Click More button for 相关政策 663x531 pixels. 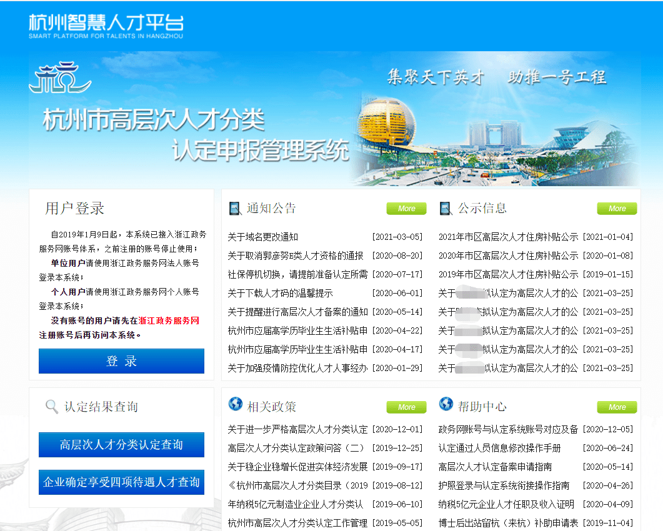click(x=406, y=407)
